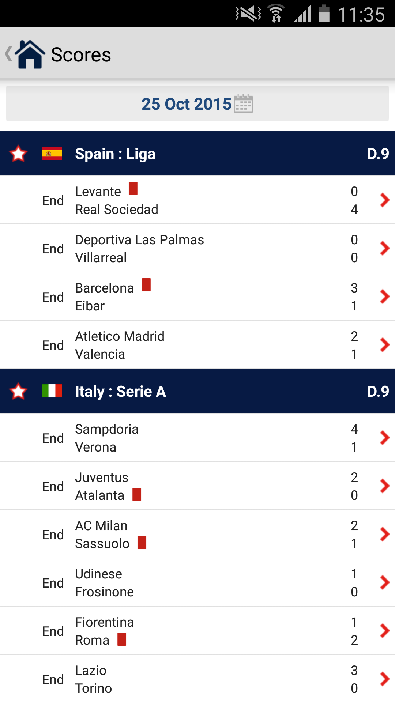The height and width of the screenshot is (702, 395).
Task: Toggle favorite star for Italy Serie A
Action: click(x=18, y=391)
